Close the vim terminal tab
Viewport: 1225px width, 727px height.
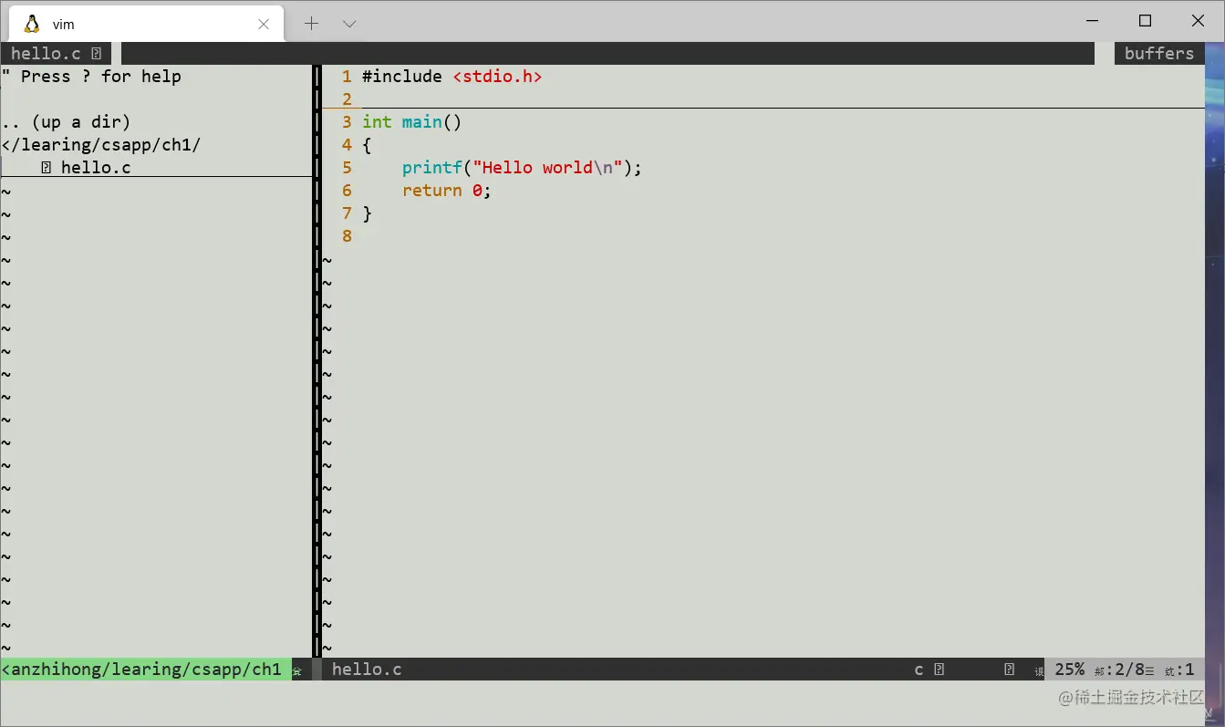pyautogui.click(x=264, y=25)
